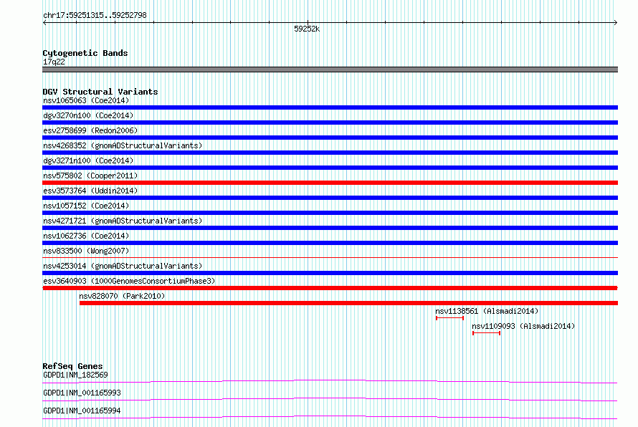This screenshot has height=427, width=638.
Task: Open variant dgv3270n100 (Coe2014) label
Action: pyautogui.click(x=88, y=115)
